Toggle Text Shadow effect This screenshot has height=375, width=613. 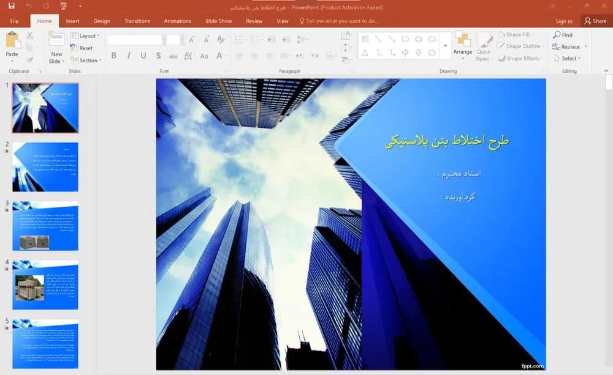[158, 56]
